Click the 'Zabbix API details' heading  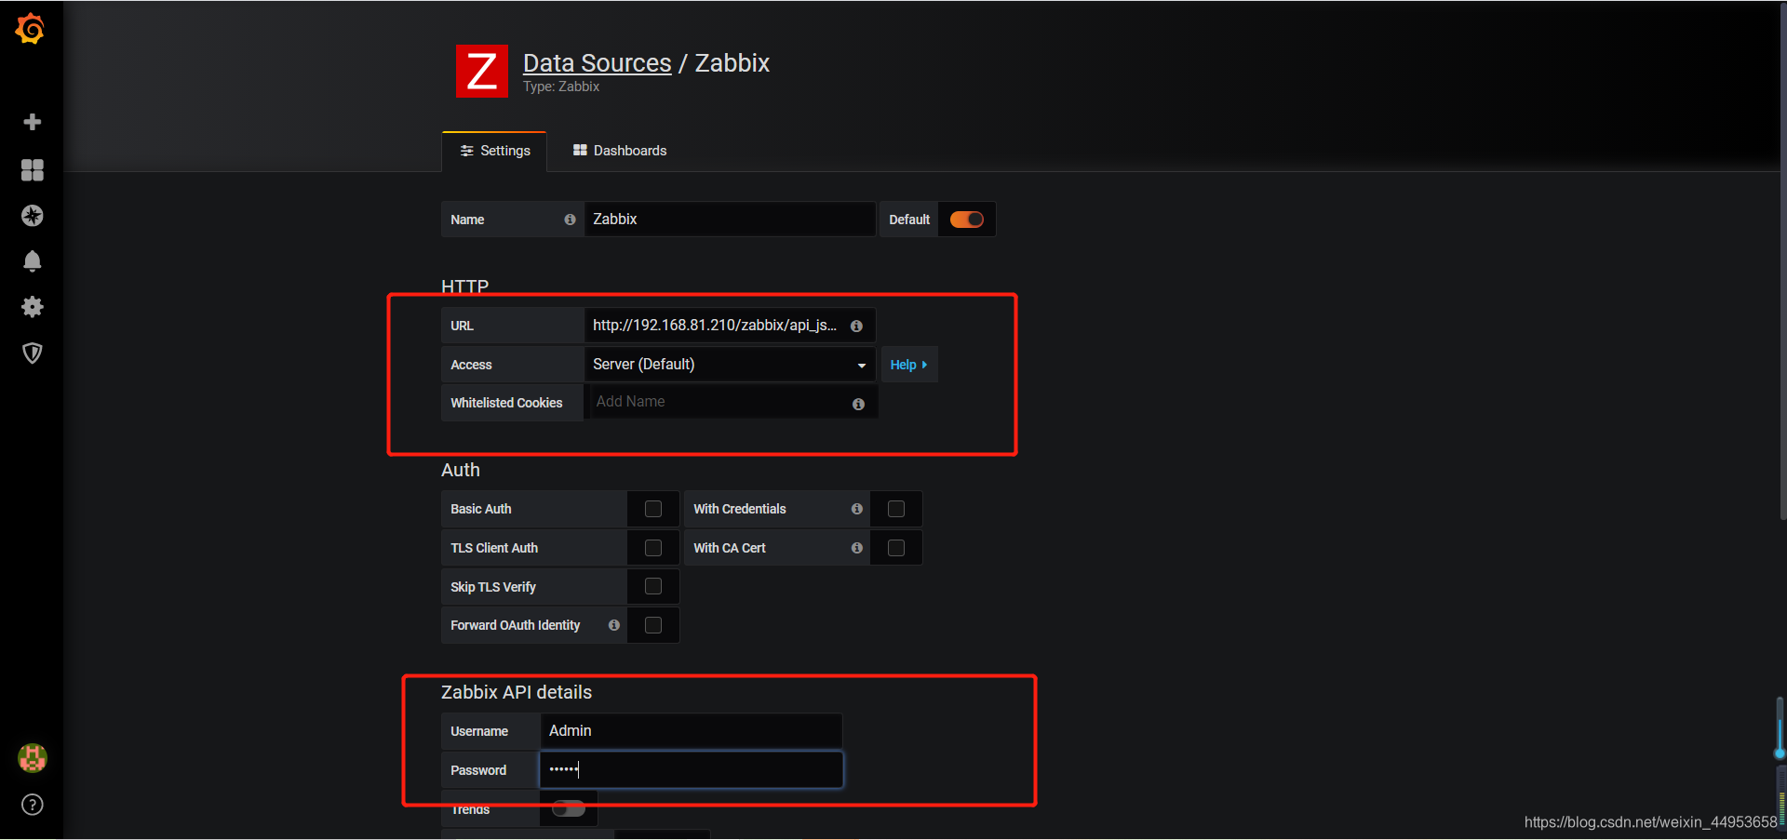(x=517, y=692)
